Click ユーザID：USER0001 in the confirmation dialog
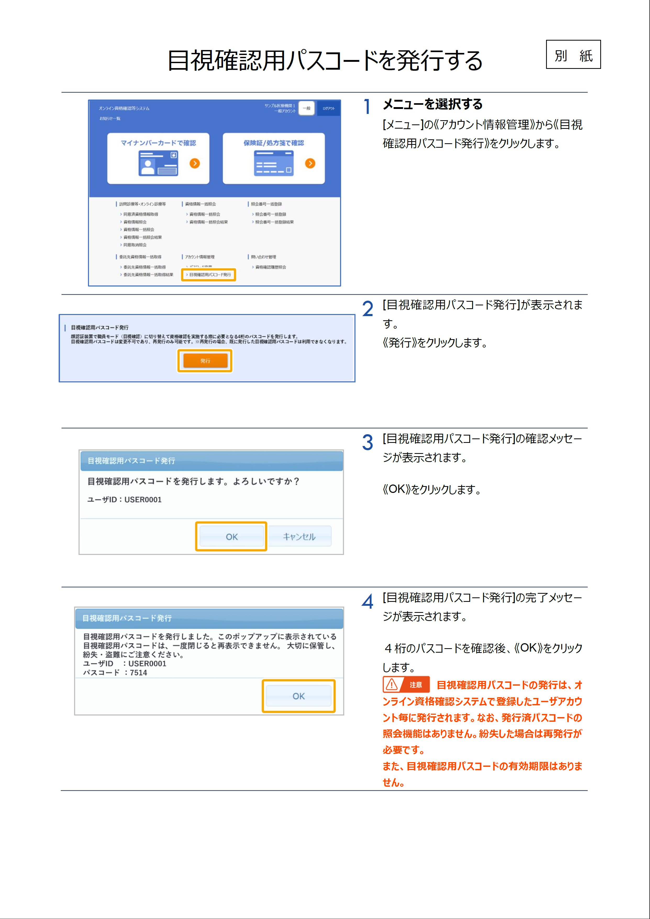Image resolution: width=650 pixels, height=919 pixels. coord(125,499)
